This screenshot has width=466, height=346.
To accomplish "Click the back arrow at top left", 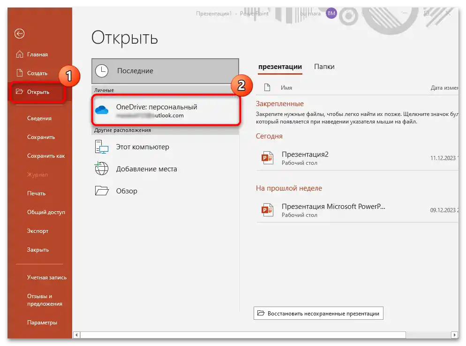I will [18, 34].
